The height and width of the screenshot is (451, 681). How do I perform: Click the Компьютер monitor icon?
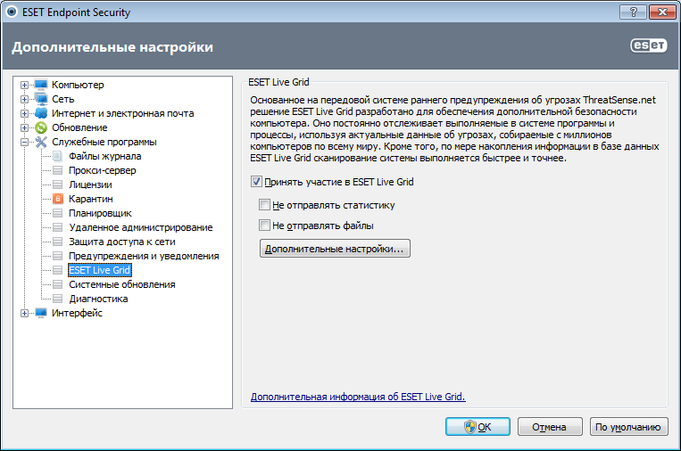40,85
